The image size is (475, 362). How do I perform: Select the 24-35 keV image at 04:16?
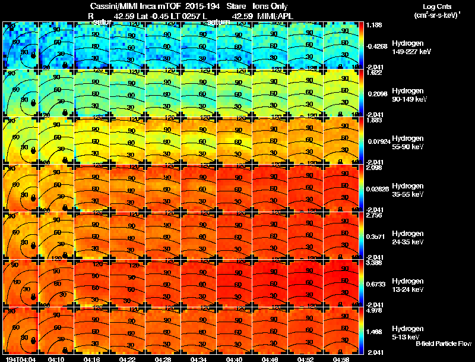(91, 235)
